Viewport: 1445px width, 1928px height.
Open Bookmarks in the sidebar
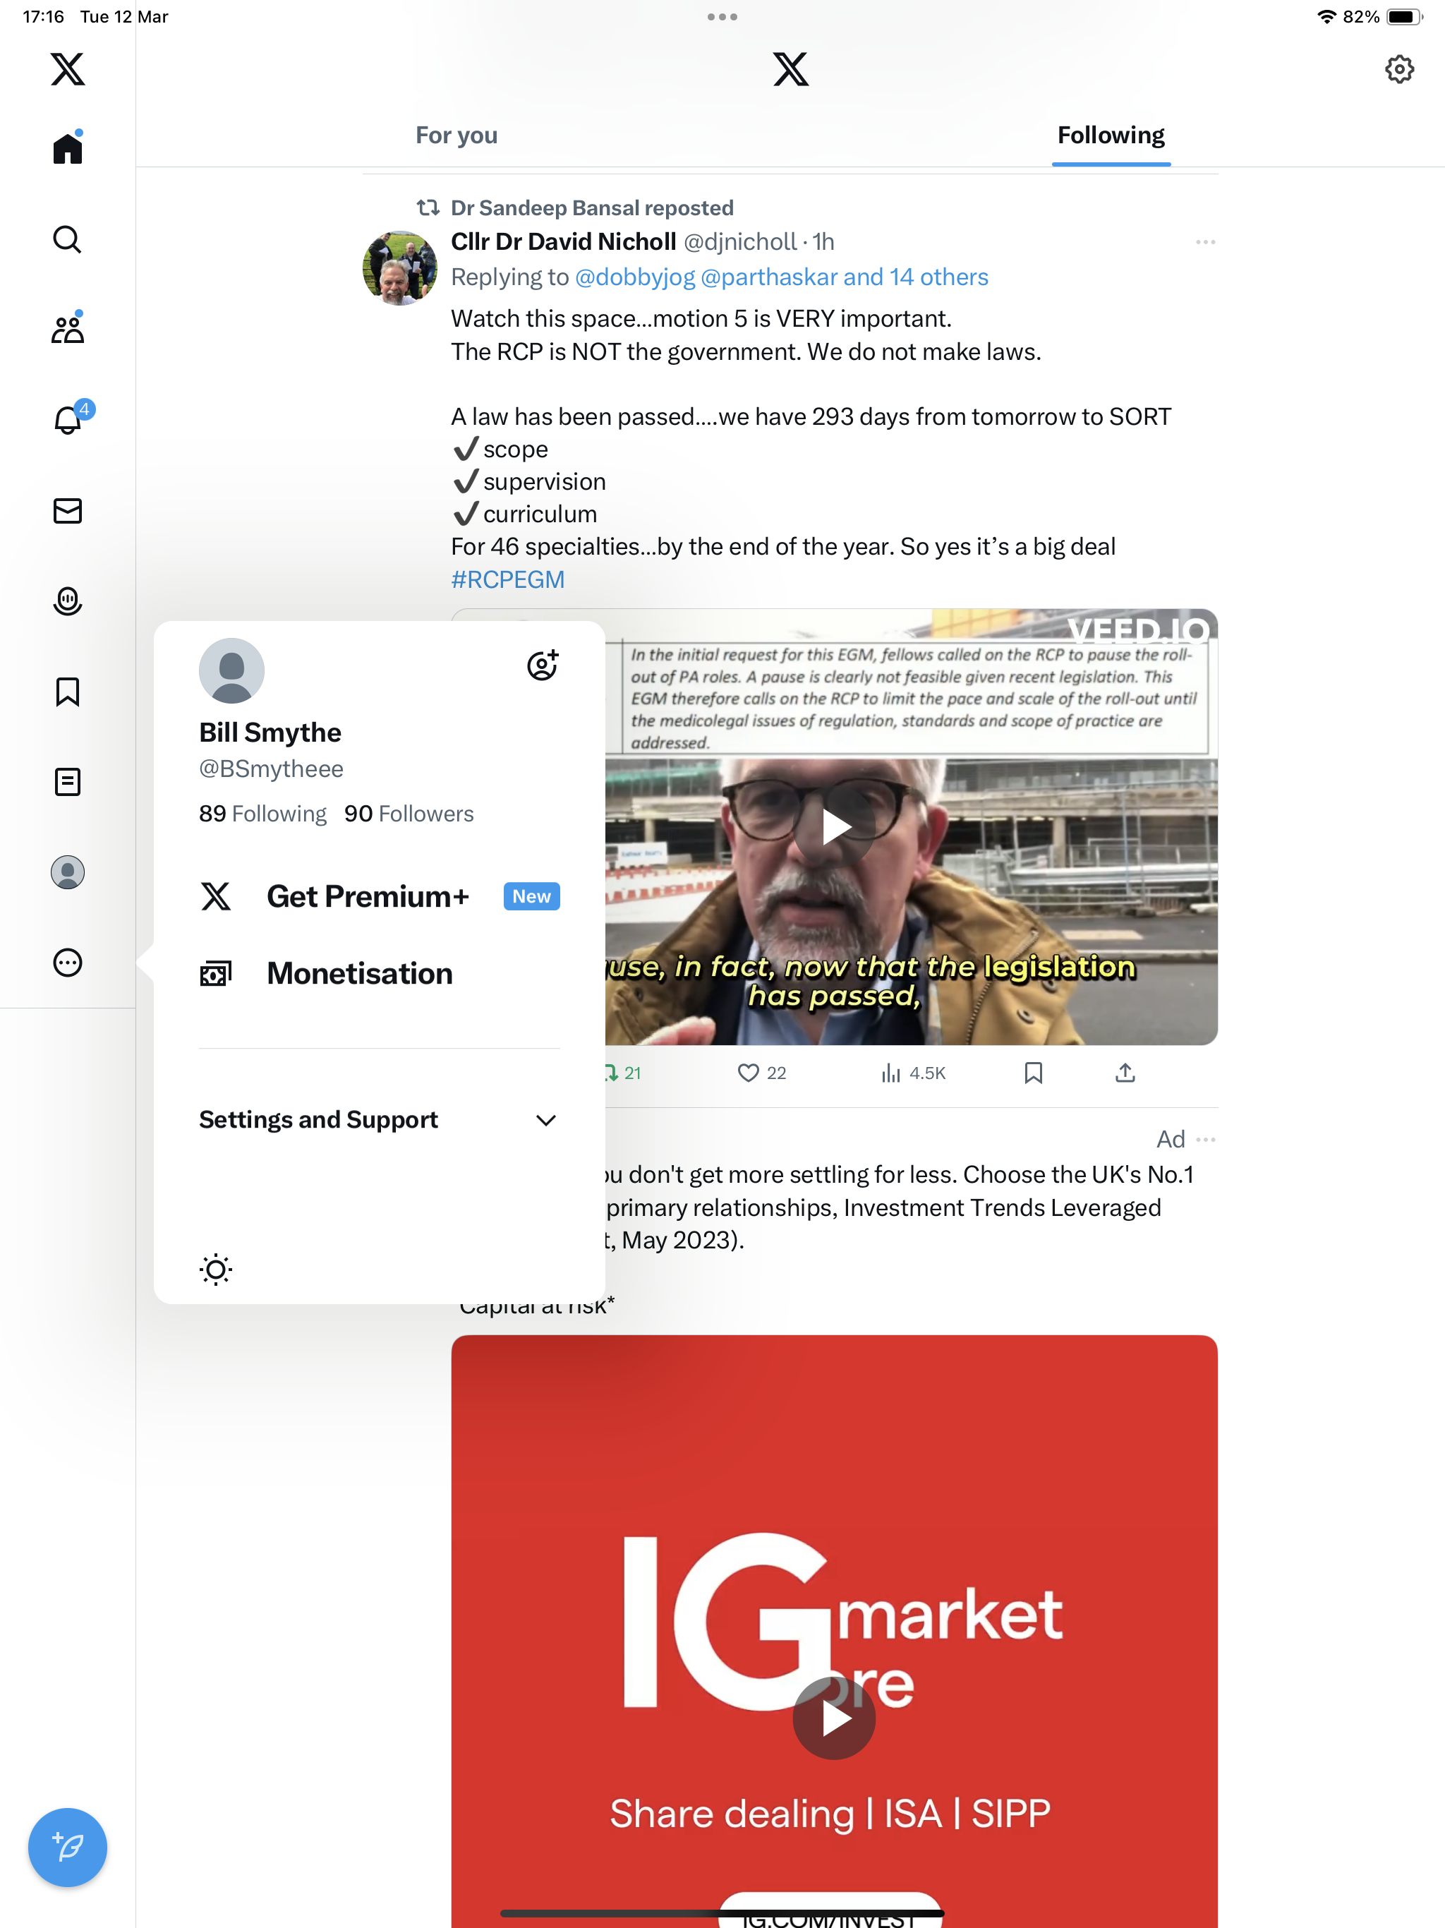(67, 692)
